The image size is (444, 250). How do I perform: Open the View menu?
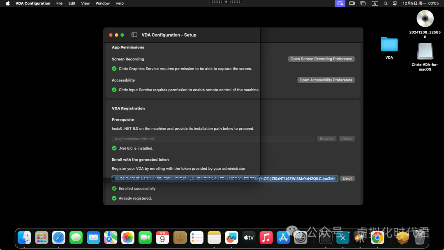click(x=85, y=3)
